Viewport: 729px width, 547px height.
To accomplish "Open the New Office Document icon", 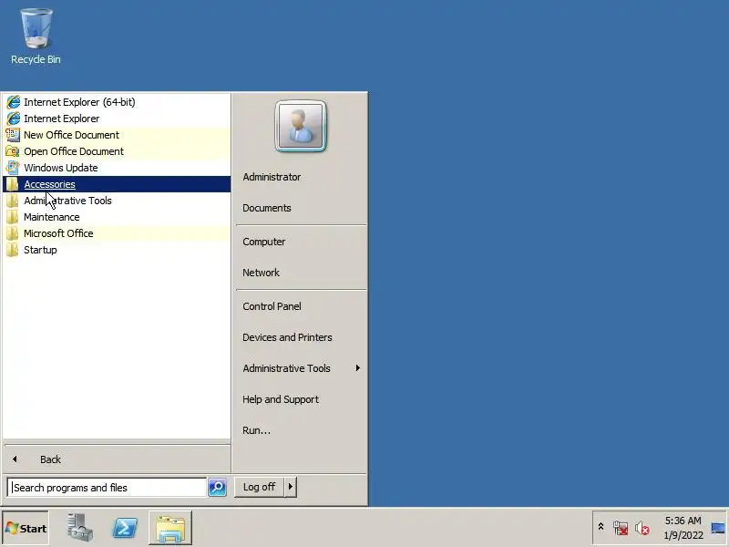I will pos(13,135).
